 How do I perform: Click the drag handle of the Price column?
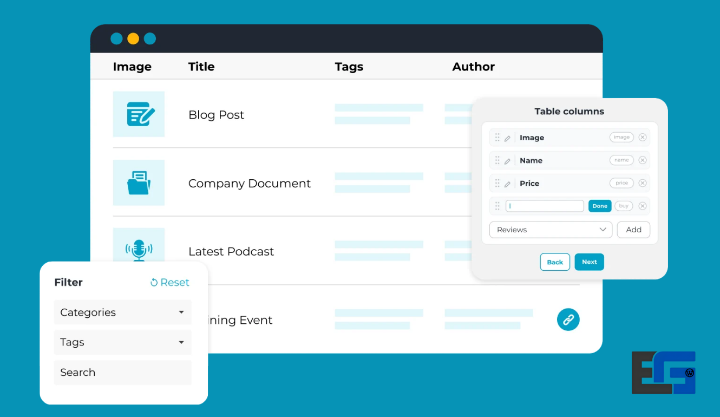pos(497,183)
